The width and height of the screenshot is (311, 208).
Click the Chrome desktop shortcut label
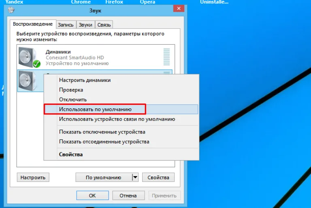coord(81,2)
